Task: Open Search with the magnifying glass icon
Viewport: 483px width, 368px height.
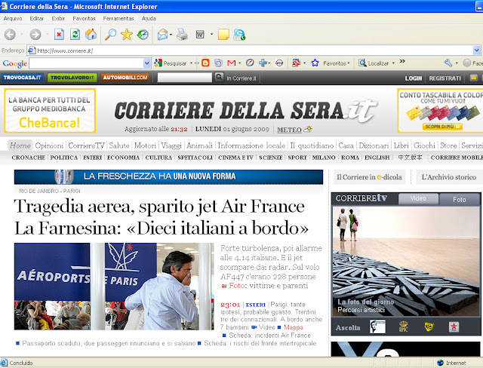Action: coord(110,34)
